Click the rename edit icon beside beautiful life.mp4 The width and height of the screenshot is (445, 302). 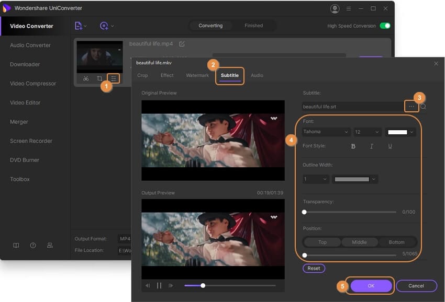click(x=182, y=44)
